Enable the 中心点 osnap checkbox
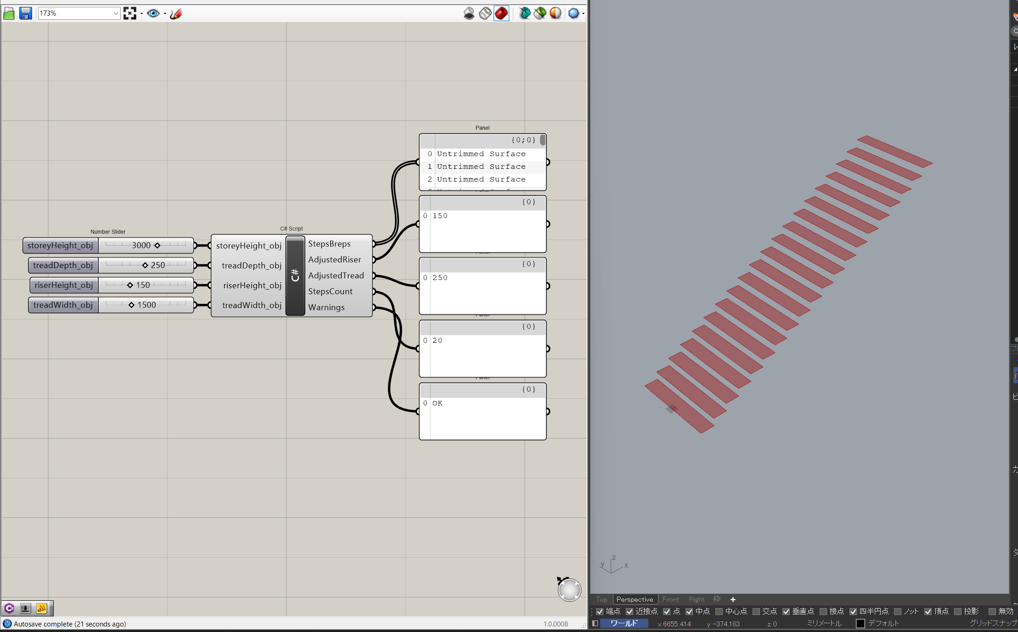The image size is (1018, 632). click(719, 611)
